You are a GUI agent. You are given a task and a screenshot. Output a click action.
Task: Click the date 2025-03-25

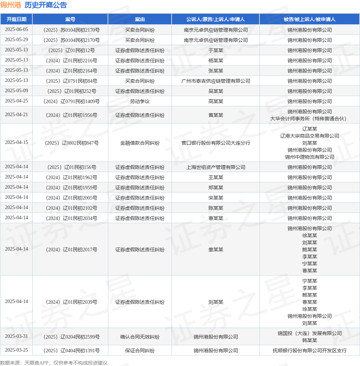click(16, 350)
